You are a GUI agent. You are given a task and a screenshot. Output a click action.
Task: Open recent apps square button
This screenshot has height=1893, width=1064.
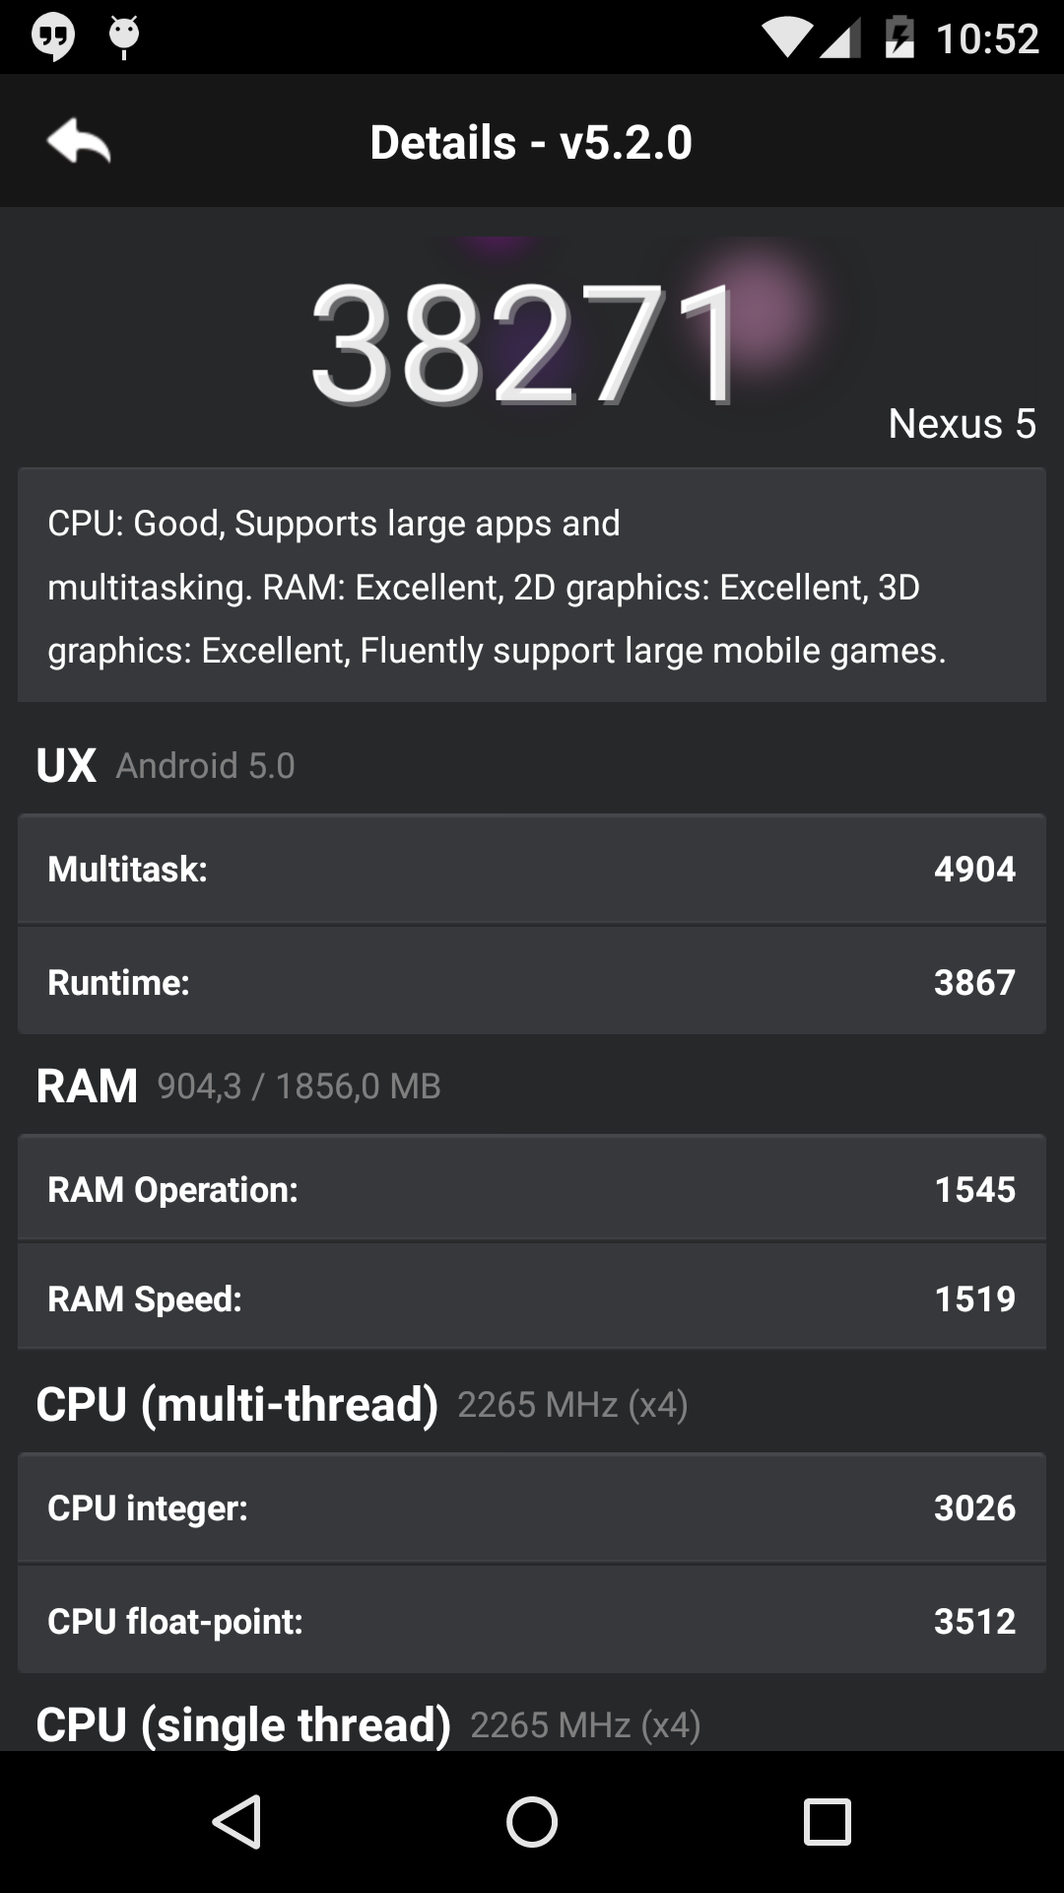point(828,1821)
